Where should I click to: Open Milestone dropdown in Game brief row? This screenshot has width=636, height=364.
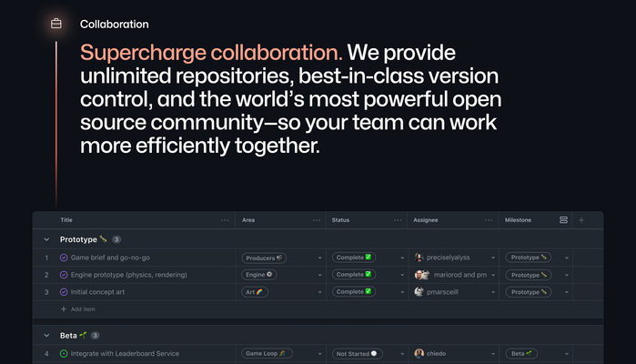click(567, 258)
